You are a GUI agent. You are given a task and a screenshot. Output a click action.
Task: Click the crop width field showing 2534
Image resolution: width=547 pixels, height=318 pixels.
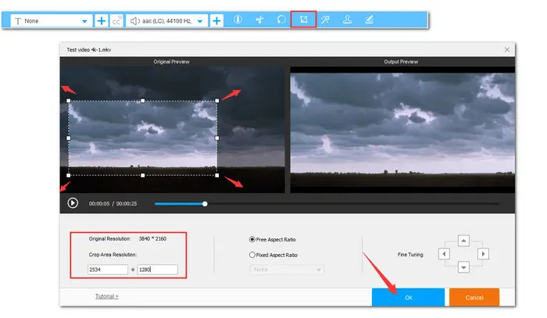click(x=108, y=270)
